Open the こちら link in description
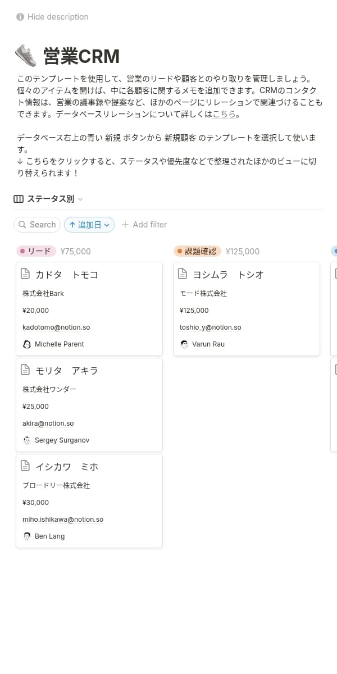Screen dimensions: 337x674 point(224,115)
